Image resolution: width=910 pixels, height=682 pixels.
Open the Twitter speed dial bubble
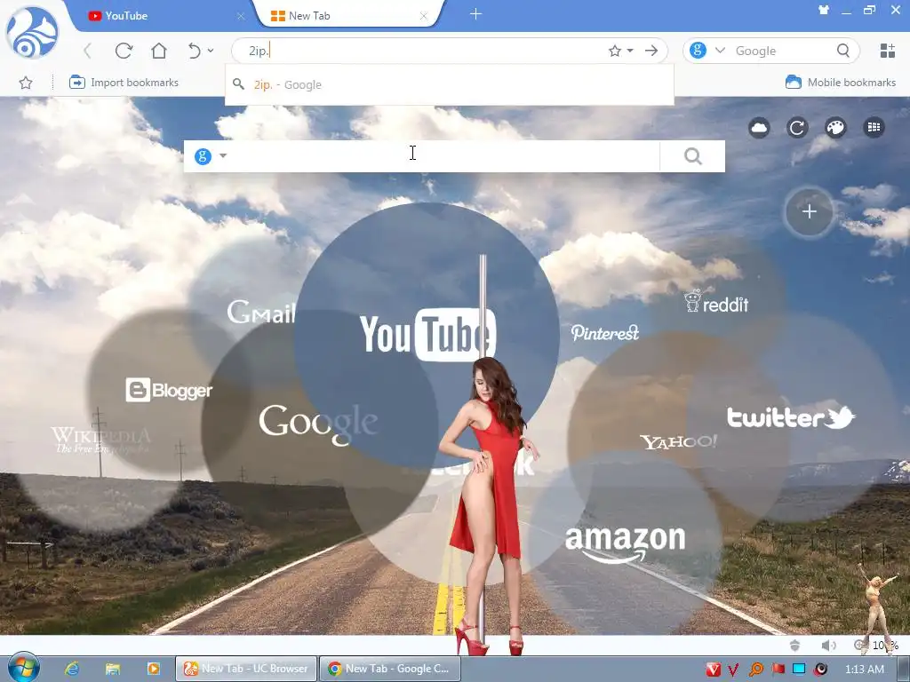coord(791,416)
